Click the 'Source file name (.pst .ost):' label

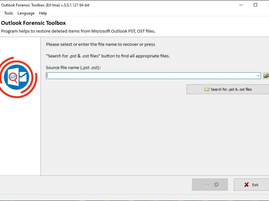click(x=73, y=68)
